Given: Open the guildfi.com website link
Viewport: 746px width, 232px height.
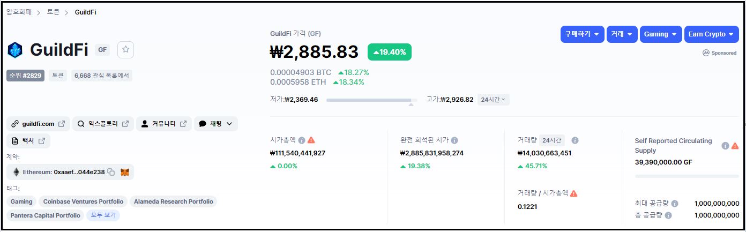Looking at the screenshot, I should tap(39, 124).
